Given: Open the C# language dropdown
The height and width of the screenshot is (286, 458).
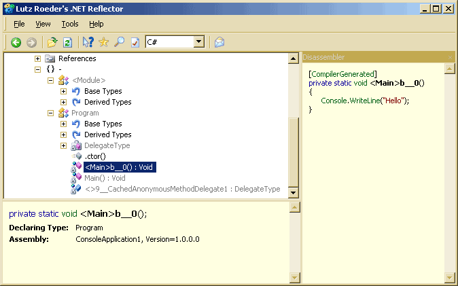Looking at the screenshot, I should click(x=198, y=42).
